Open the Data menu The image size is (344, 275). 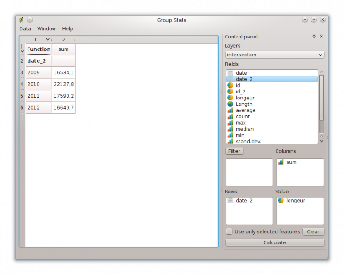point(25,28)
